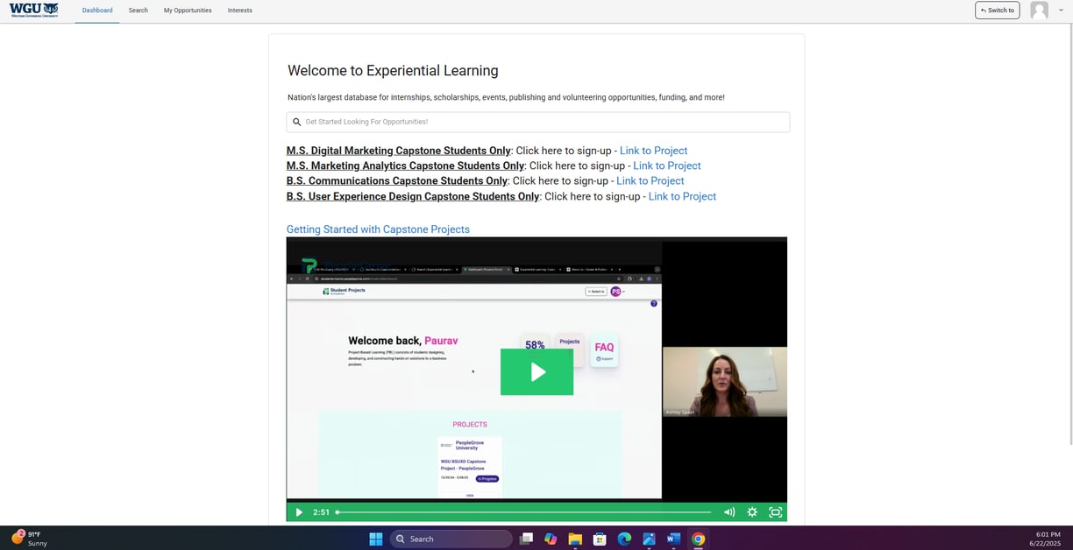Enter video fullscreen mode
The image size is (1073, 550).
click(775, 512)
